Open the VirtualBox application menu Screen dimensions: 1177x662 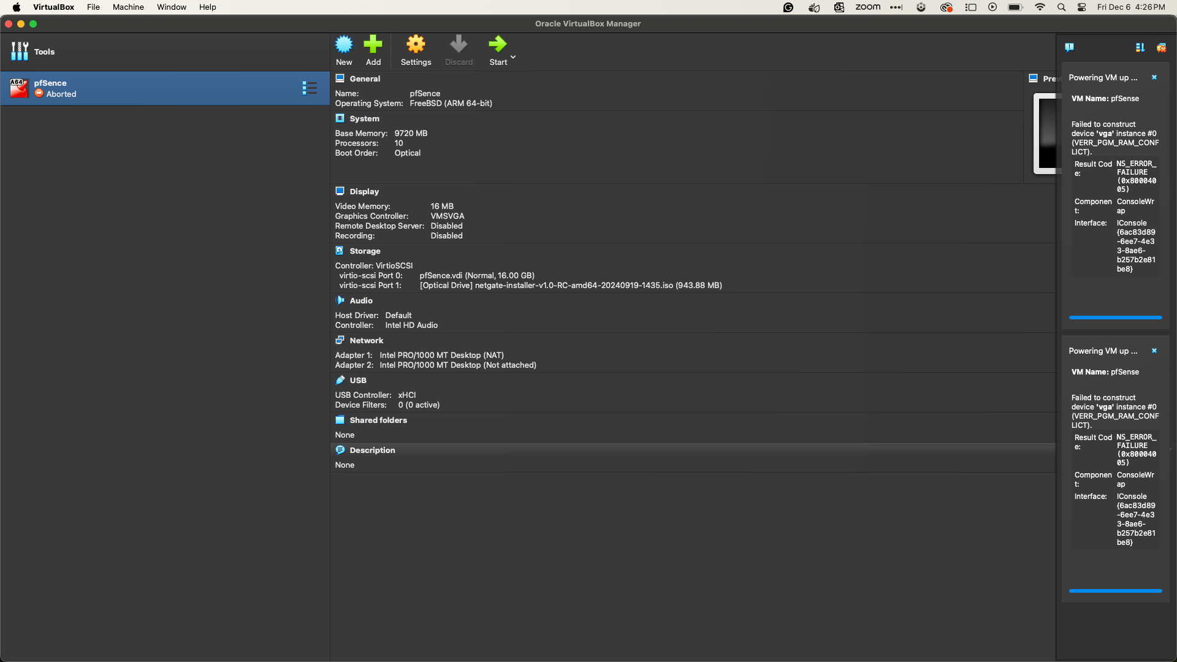pyautogui.click(x=53, y=7)
